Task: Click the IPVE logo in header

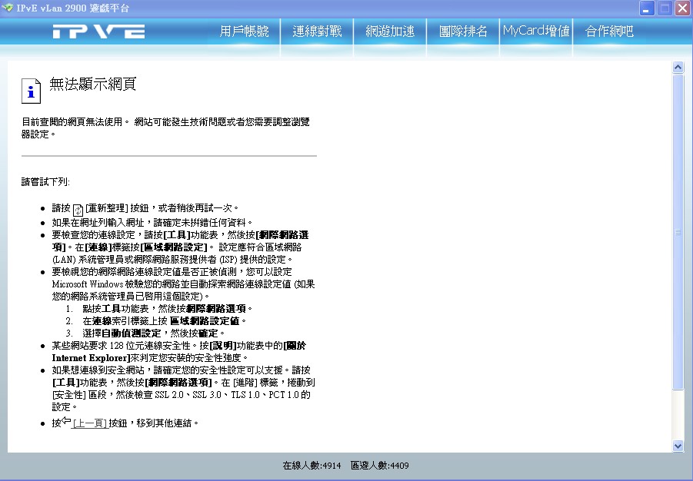Action: (98, 32)
